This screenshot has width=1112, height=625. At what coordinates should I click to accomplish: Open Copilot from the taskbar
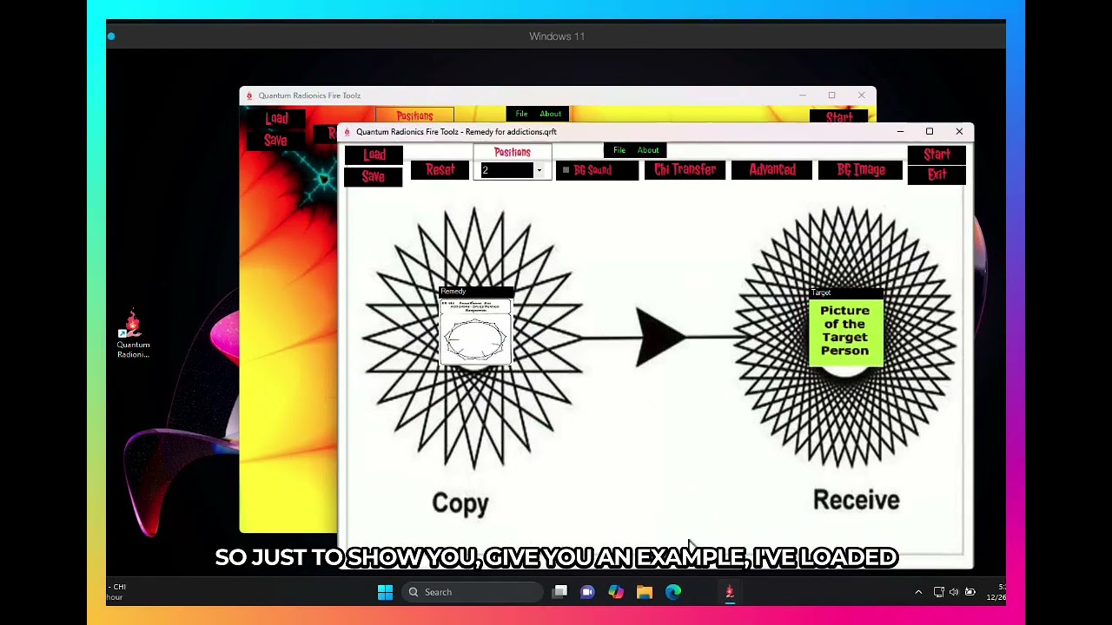616,592
